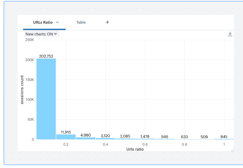Grab the widget corner resize handle
Viewport: 243px width, 168px height.
pyautogui.click(x=232, y=149)
